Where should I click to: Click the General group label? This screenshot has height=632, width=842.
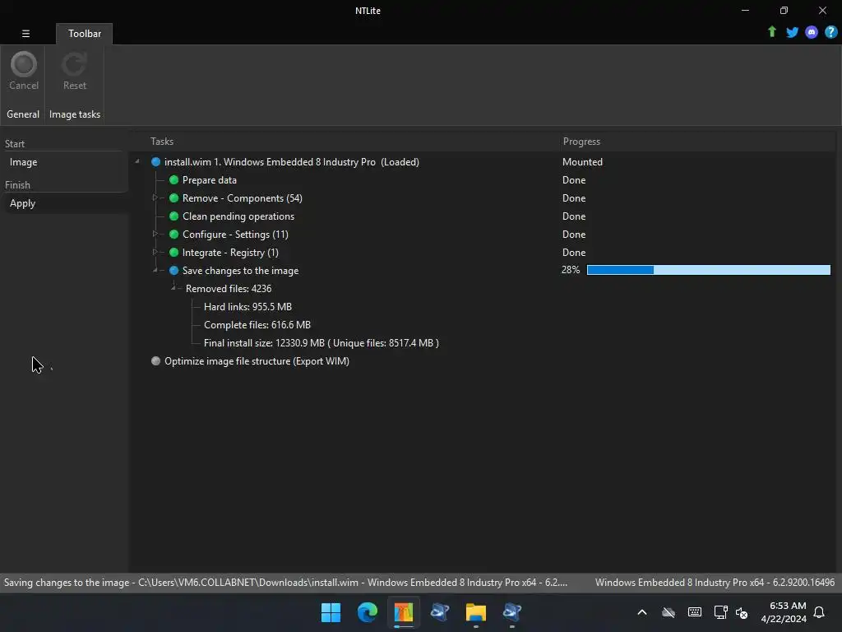[22, 114]
